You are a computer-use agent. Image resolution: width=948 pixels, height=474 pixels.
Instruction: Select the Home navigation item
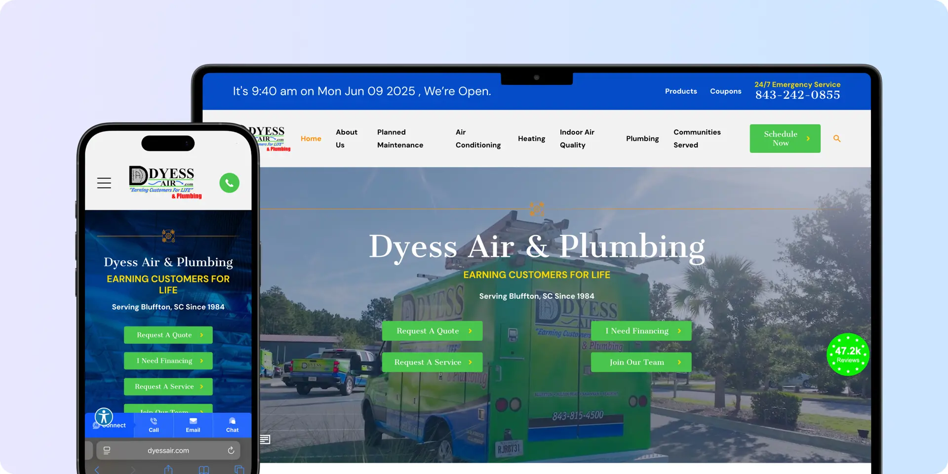[x=311, y=139]
